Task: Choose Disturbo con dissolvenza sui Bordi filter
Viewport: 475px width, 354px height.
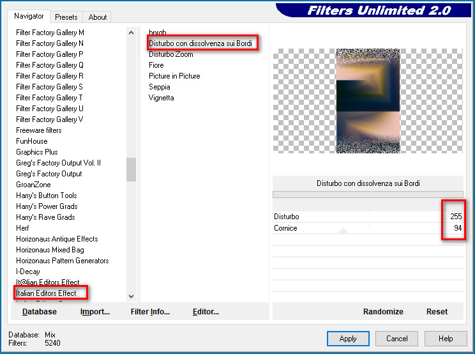Action: coord(200,43)
